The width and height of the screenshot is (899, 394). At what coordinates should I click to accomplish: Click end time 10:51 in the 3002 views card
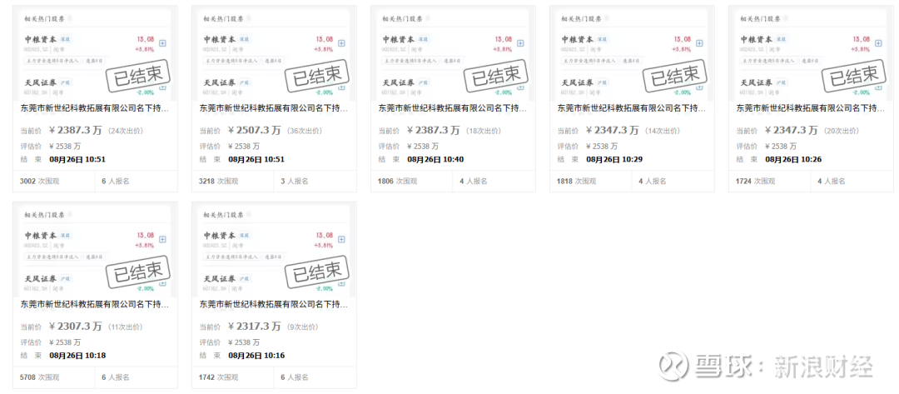tap(77, 159)
